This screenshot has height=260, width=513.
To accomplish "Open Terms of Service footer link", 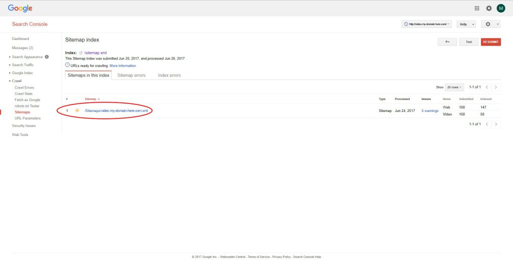I will coord(259,256).
